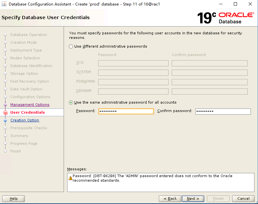Click the Configuration Options step label

tap(30, 97)
